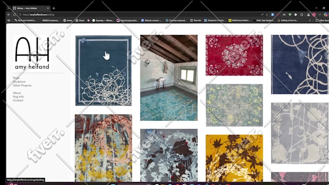The height and width of the screenshot is (185, 329).
Task: Open the Rug Info page link
Action: point(18,97)
